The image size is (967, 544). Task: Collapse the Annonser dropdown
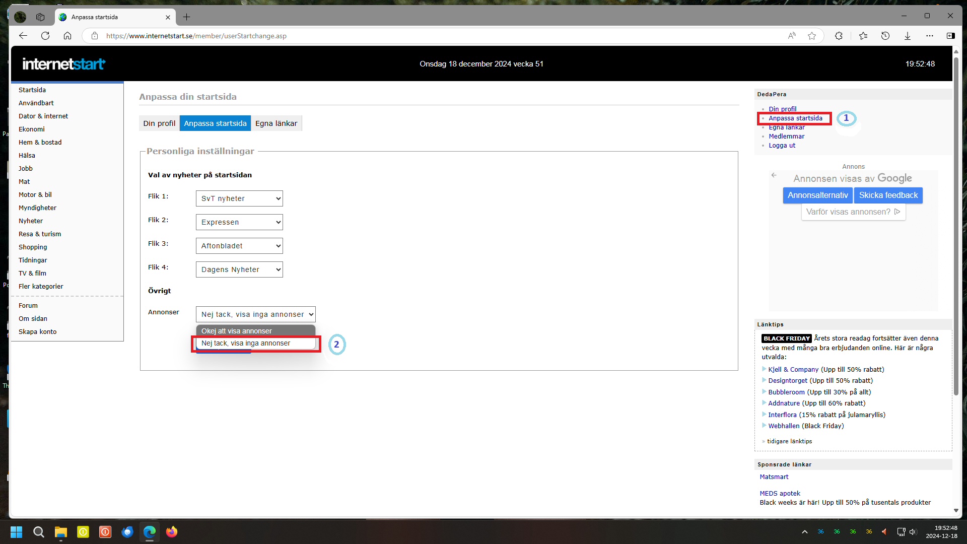click(x=256, y=314)
